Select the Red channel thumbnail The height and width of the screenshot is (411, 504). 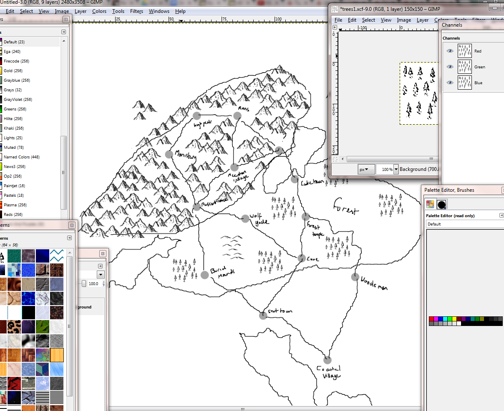click(464, 51)
